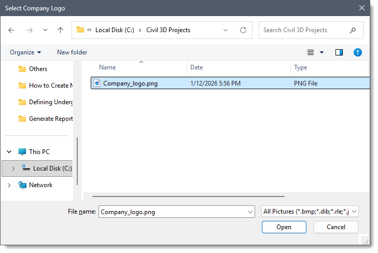Toggle the preview pane
The image size is (378, 253).
click(x=339, y=52)
